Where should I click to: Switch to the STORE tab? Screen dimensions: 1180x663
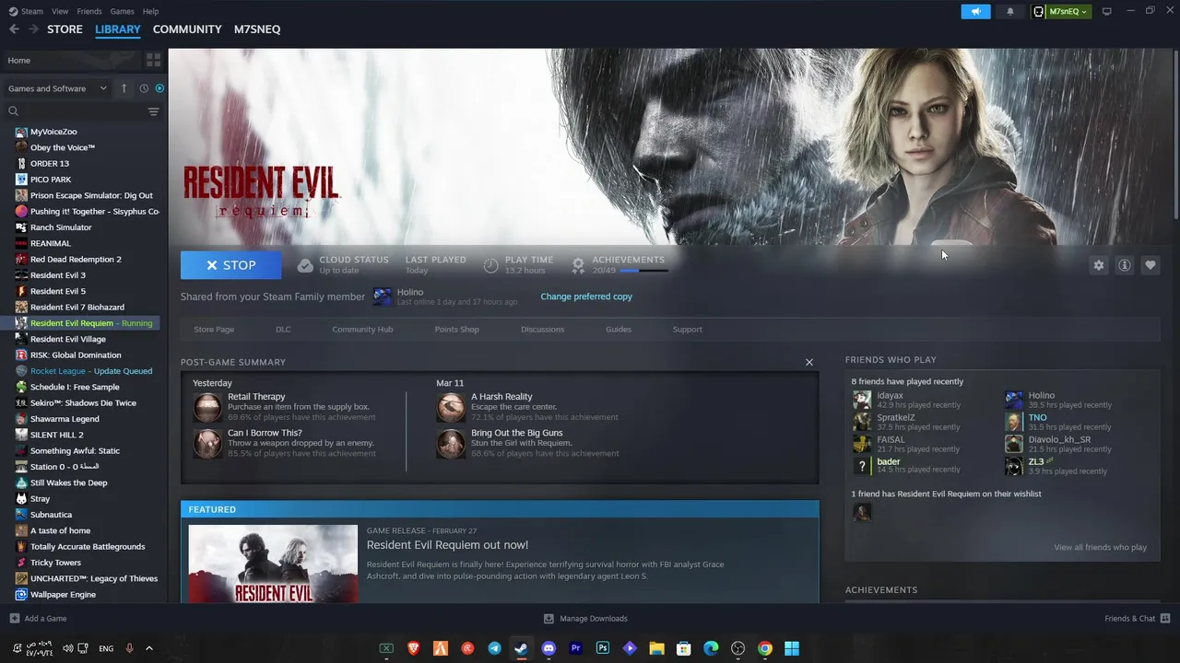(x=65, y=29)
